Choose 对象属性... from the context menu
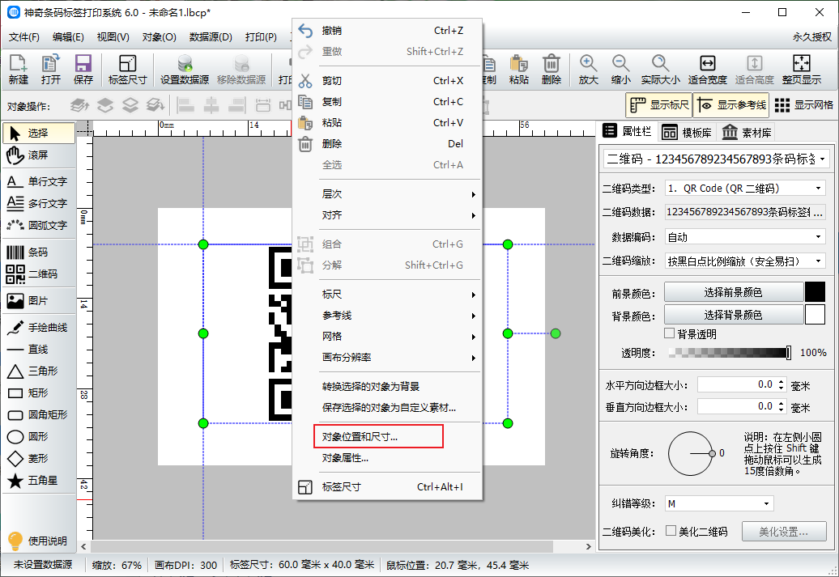 tap(387, 458)
